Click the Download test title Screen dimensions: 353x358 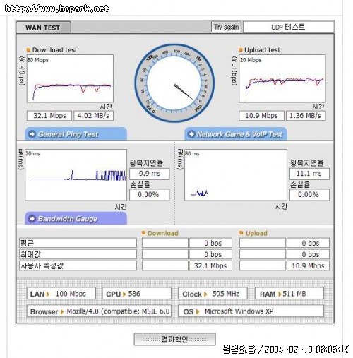click(54, 50)
